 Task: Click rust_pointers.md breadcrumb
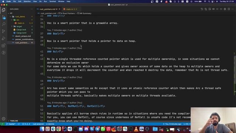48,13
